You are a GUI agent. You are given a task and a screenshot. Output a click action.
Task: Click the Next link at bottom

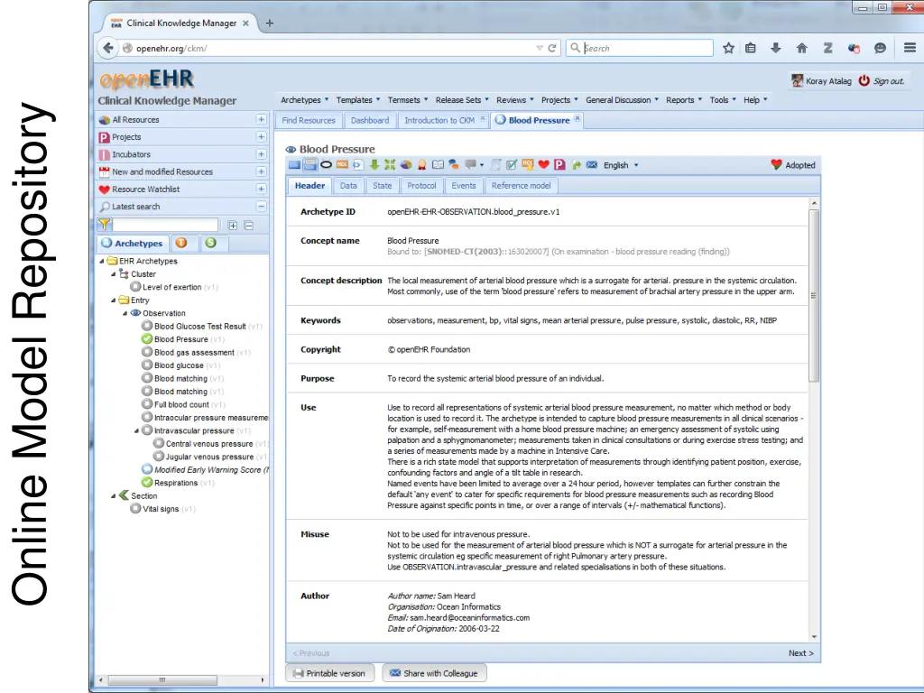(x=800, y=653)
